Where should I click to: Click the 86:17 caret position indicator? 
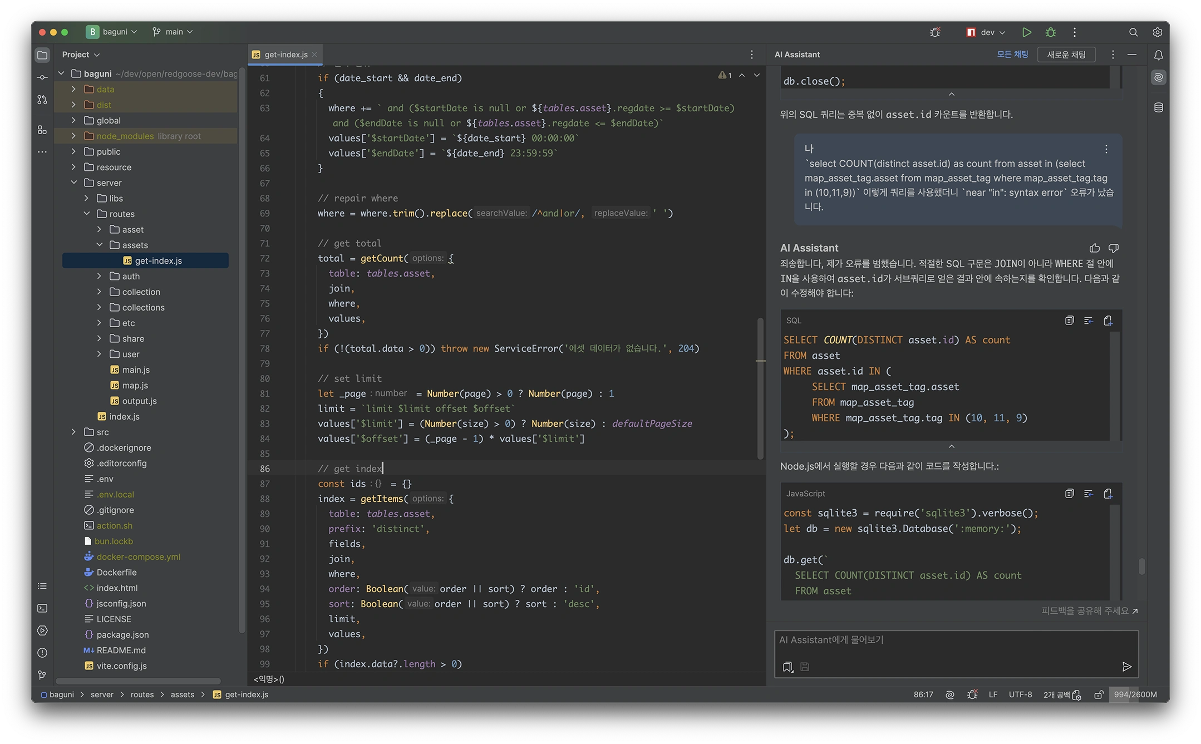click(923, 694)
